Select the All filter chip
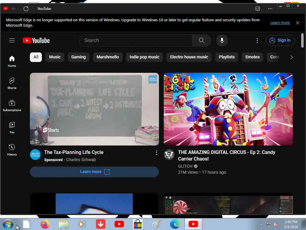Screen dimensions: 306x230 click(x=36, y=57)
